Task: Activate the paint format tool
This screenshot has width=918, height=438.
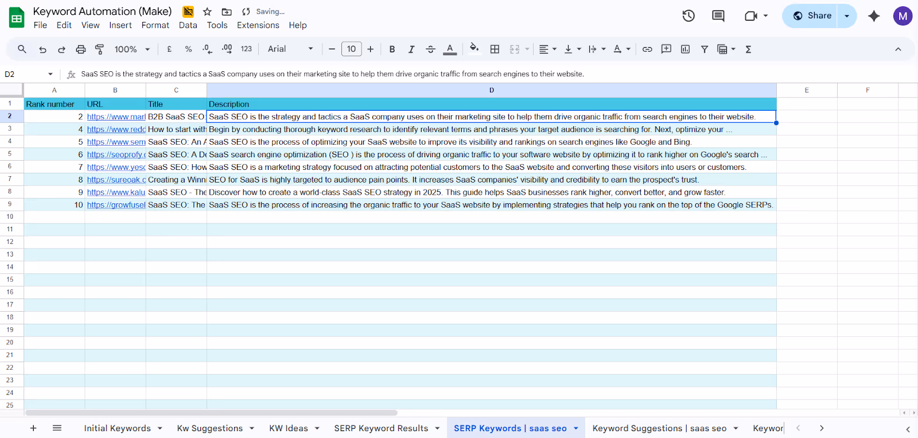Action: coord(99,49)
